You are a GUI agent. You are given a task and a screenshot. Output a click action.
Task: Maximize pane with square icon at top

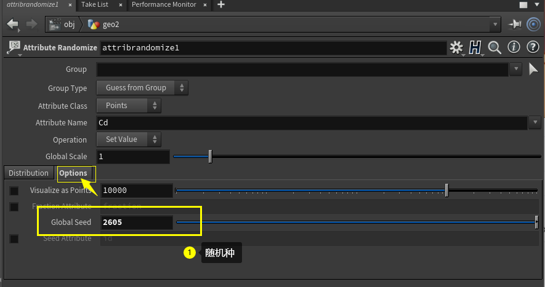[523, 4]
